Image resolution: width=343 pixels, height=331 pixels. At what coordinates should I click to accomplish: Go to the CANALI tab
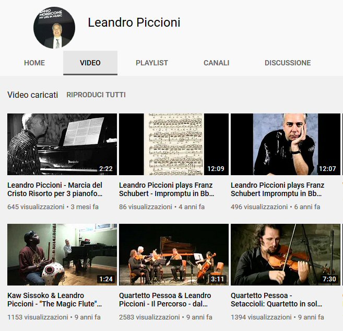[x=216, y=63]
